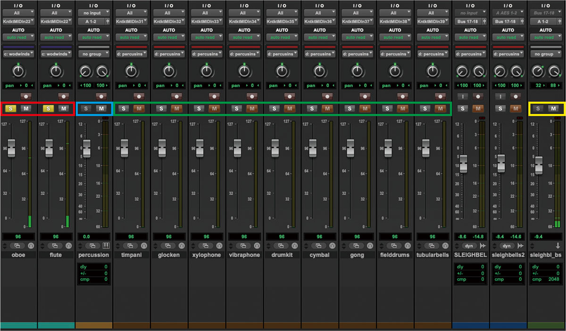Screen dimensions: 566x331
Task: Open output window icon on xylophone track
Action: click(x=206, y=246)
